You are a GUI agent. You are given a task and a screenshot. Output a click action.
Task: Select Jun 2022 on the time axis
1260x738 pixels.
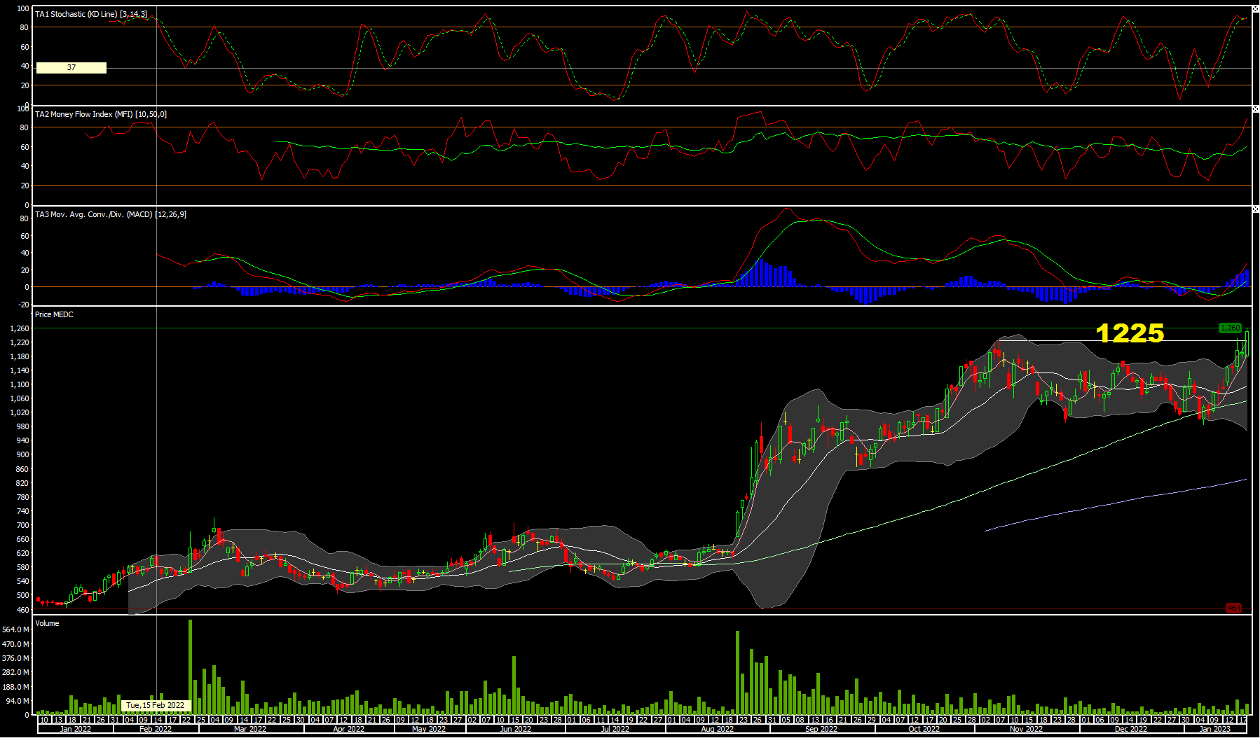pyautogui.click(x=516, y=729)
